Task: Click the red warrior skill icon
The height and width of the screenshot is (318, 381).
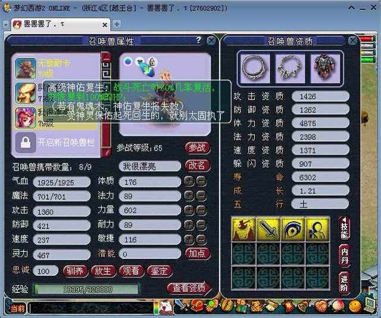Action: [x=243, y=229]
